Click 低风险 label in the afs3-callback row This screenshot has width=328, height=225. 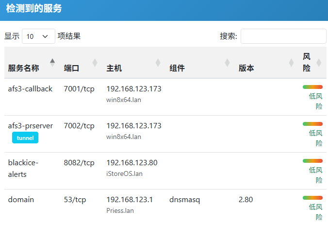pyautogui.click(x=316, y=101)
